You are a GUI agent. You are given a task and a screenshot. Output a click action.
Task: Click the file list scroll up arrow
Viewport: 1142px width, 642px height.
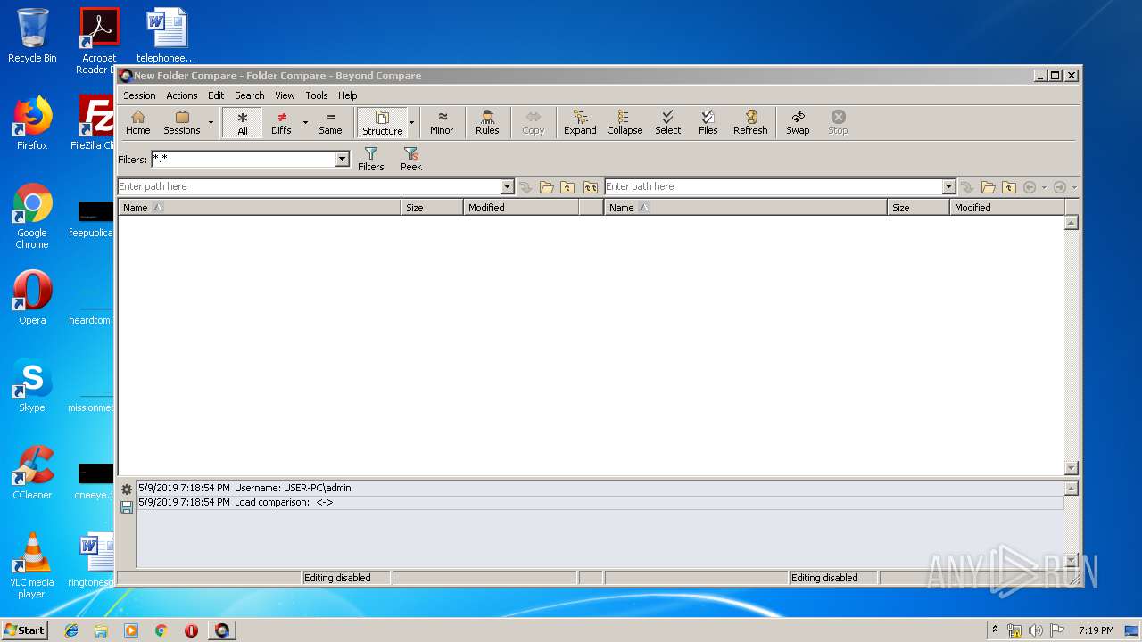[1072, 223]
